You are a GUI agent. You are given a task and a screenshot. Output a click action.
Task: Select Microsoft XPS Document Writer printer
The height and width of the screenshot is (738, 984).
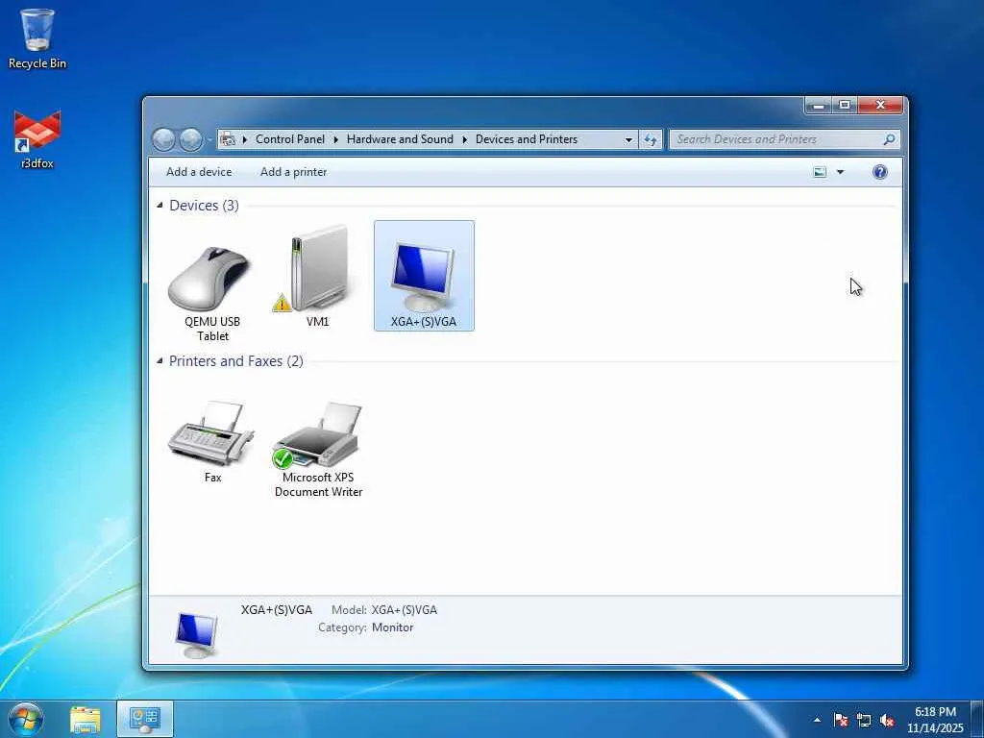point(318,435)
